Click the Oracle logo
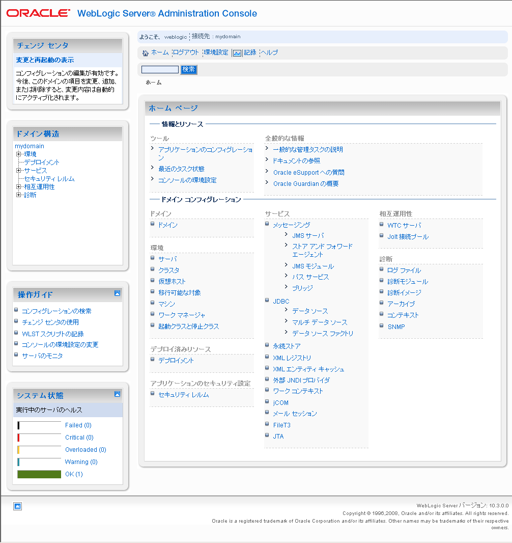The image size is (512, 543). click(38, 13)
